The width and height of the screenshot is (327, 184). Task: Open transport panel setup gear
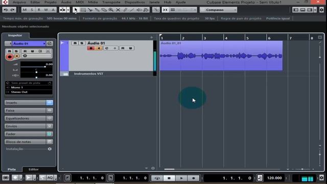pyautogui.click(x=321, y=178)
